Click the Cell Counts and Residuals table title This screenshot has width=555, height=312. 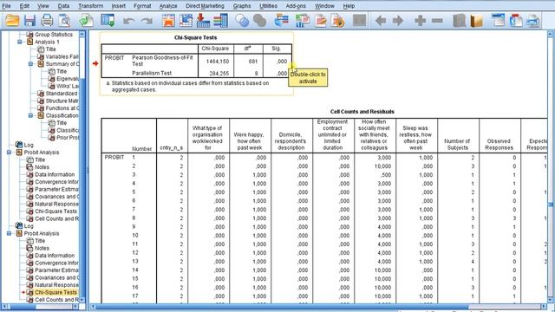(x=362, y=112)
